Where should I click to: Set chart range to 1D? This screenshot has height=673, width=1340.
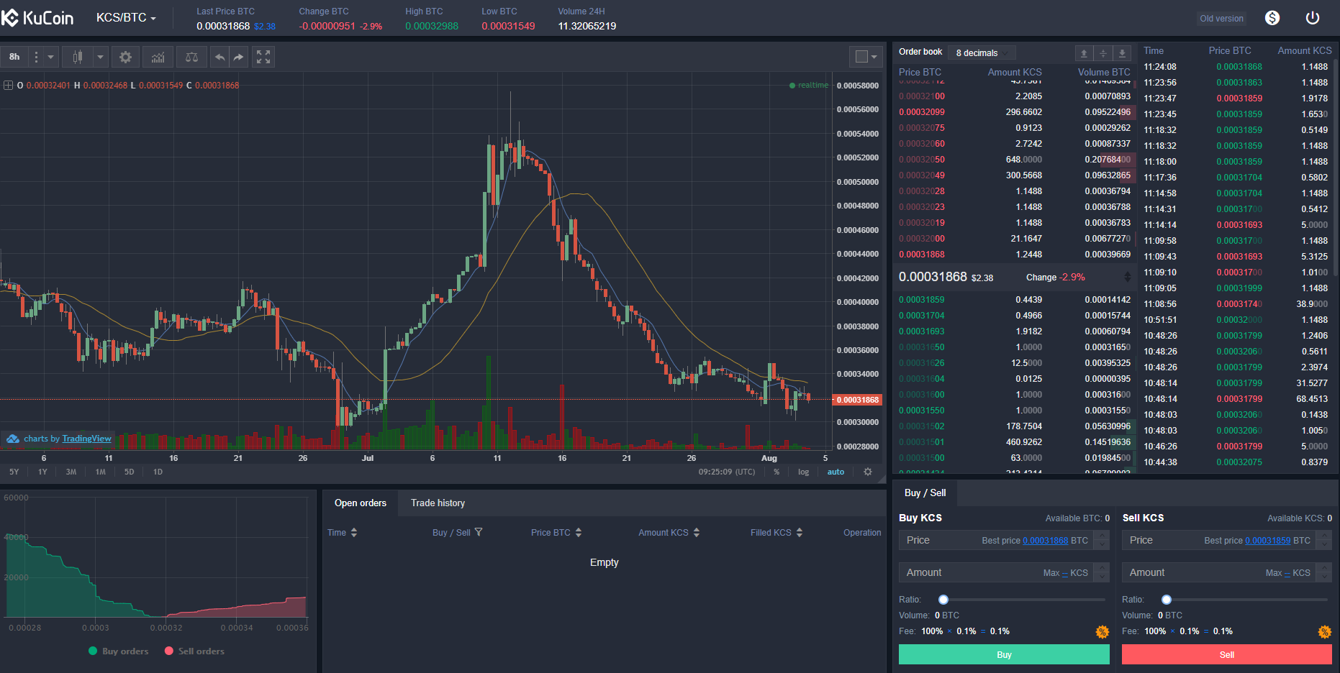(x=158, y=472)
